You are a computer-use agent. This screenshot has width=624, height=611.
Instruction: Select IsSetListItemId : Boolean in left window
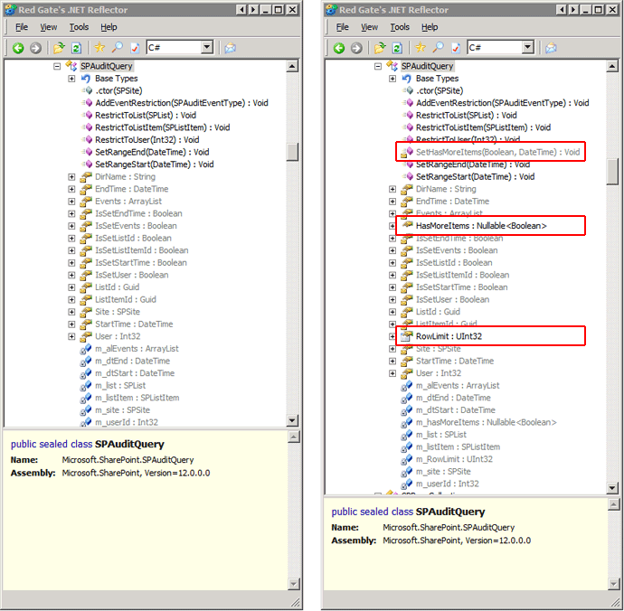[142, 250]
